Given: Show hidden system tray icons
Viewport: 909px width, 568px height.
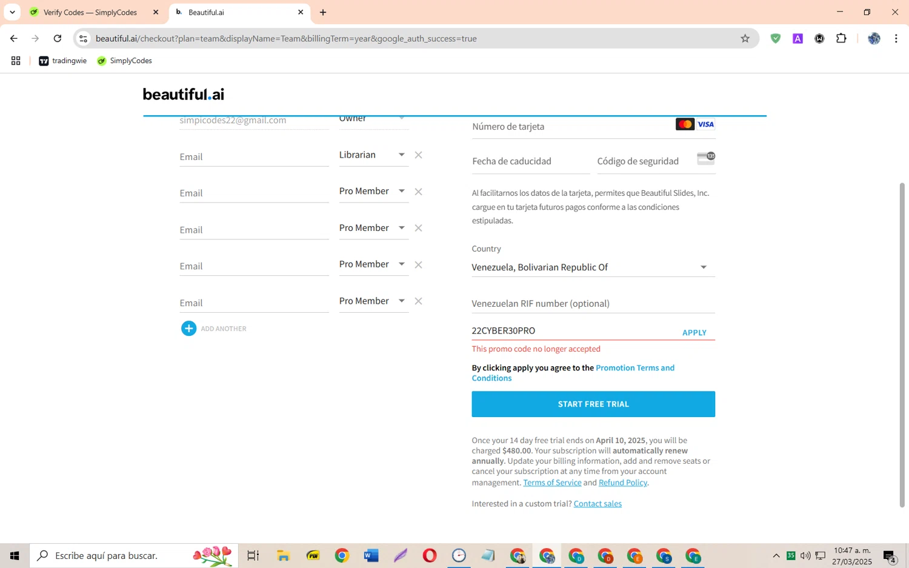Looking at the screenshot, I should (x=776, y=556).
